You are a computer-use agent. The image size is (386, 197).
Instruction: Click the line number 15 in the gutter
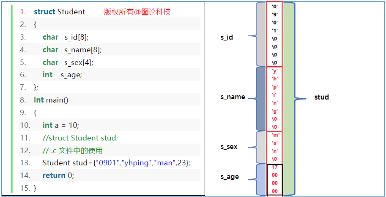tap(25, 188)
